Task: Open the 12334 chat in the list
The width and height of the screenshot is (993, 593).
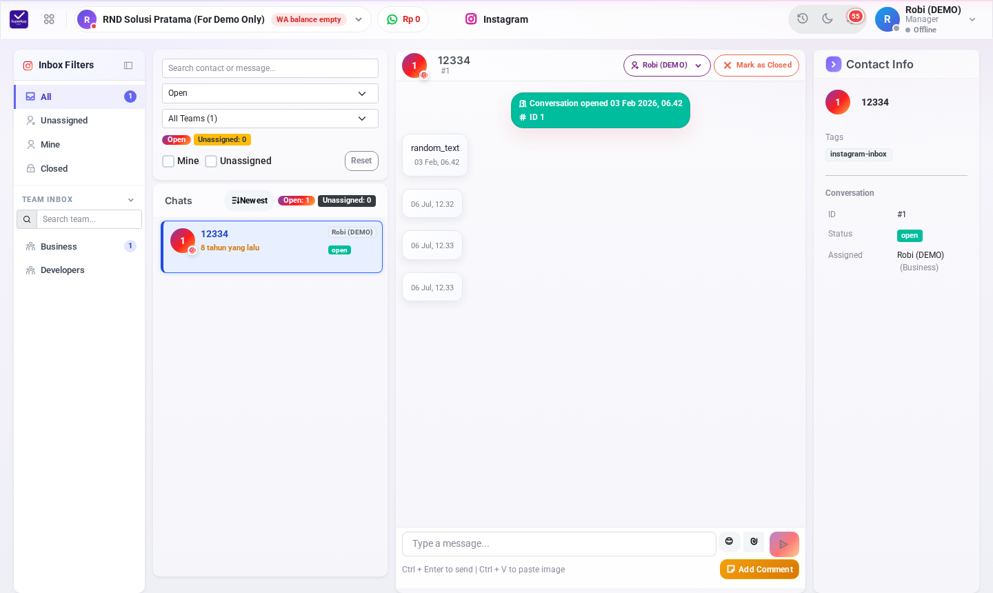Action: click(x=272, y=247)
